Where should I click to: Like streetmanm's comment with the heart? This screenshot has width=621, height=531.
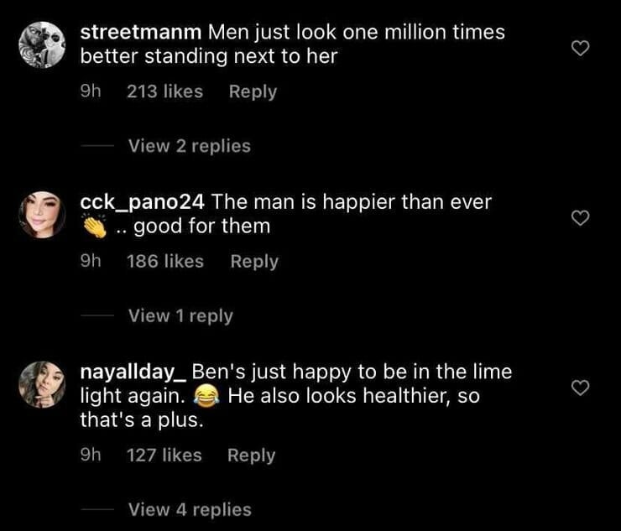(580, 49)
